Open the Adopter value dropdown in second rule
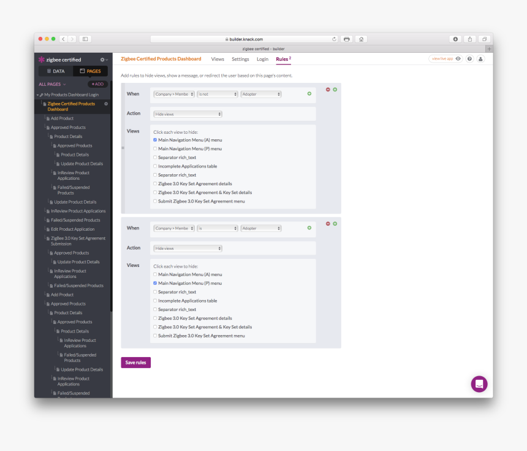Viewport: 527px width, 451px height. pos(261,228)
